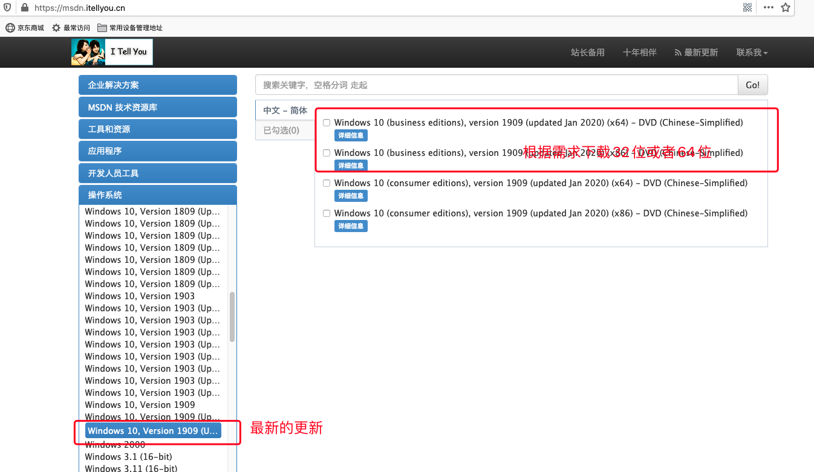The image size is (814, 472).
Task: Expand the 开发人员工具 panel
Action: (x=158, y=173)
